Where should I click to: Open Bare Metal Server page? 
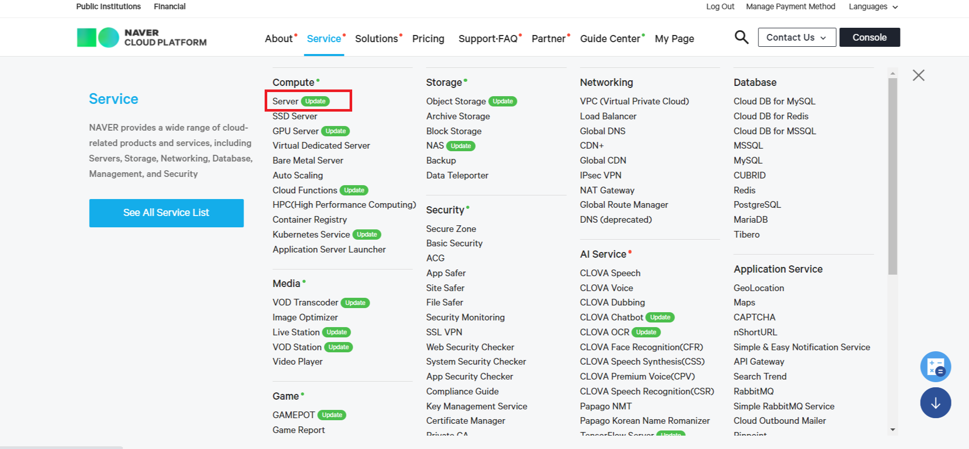point(308,160)
